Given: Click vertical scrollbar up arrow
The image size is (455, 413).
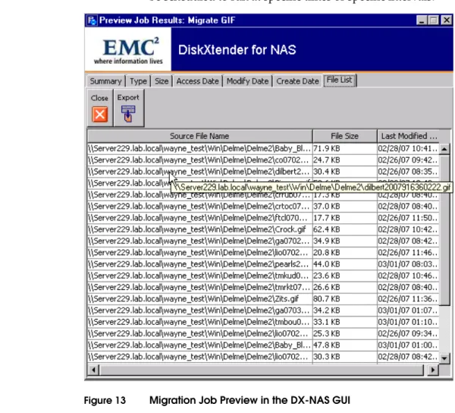Looking at the screenshot, I should click(444, 149).
